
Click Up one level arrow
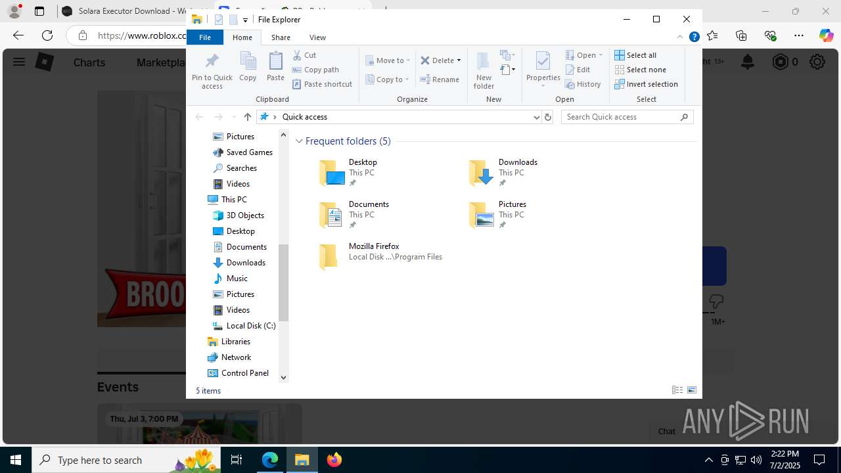247,117
